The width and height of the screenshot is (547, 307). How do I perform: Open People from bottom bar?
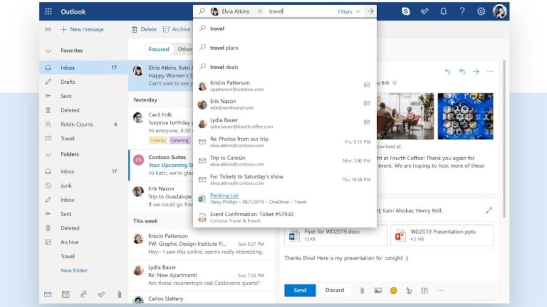point(83,294)
